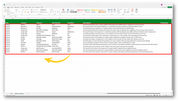The height and width of the screenshot is (102, 179).
Task: Click the Share button
Action: point(170,7)
